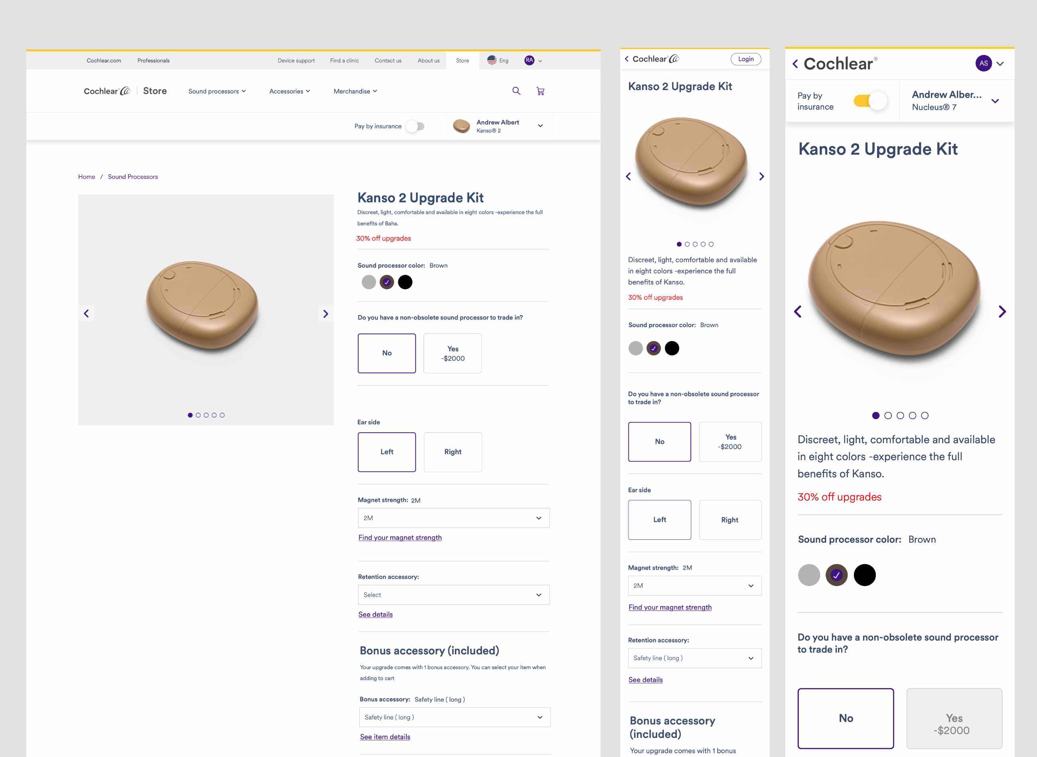This screenshot has width=1037, height=757.
Task: Expand the Bonus accessory dropdown
Action: point(452,718)
